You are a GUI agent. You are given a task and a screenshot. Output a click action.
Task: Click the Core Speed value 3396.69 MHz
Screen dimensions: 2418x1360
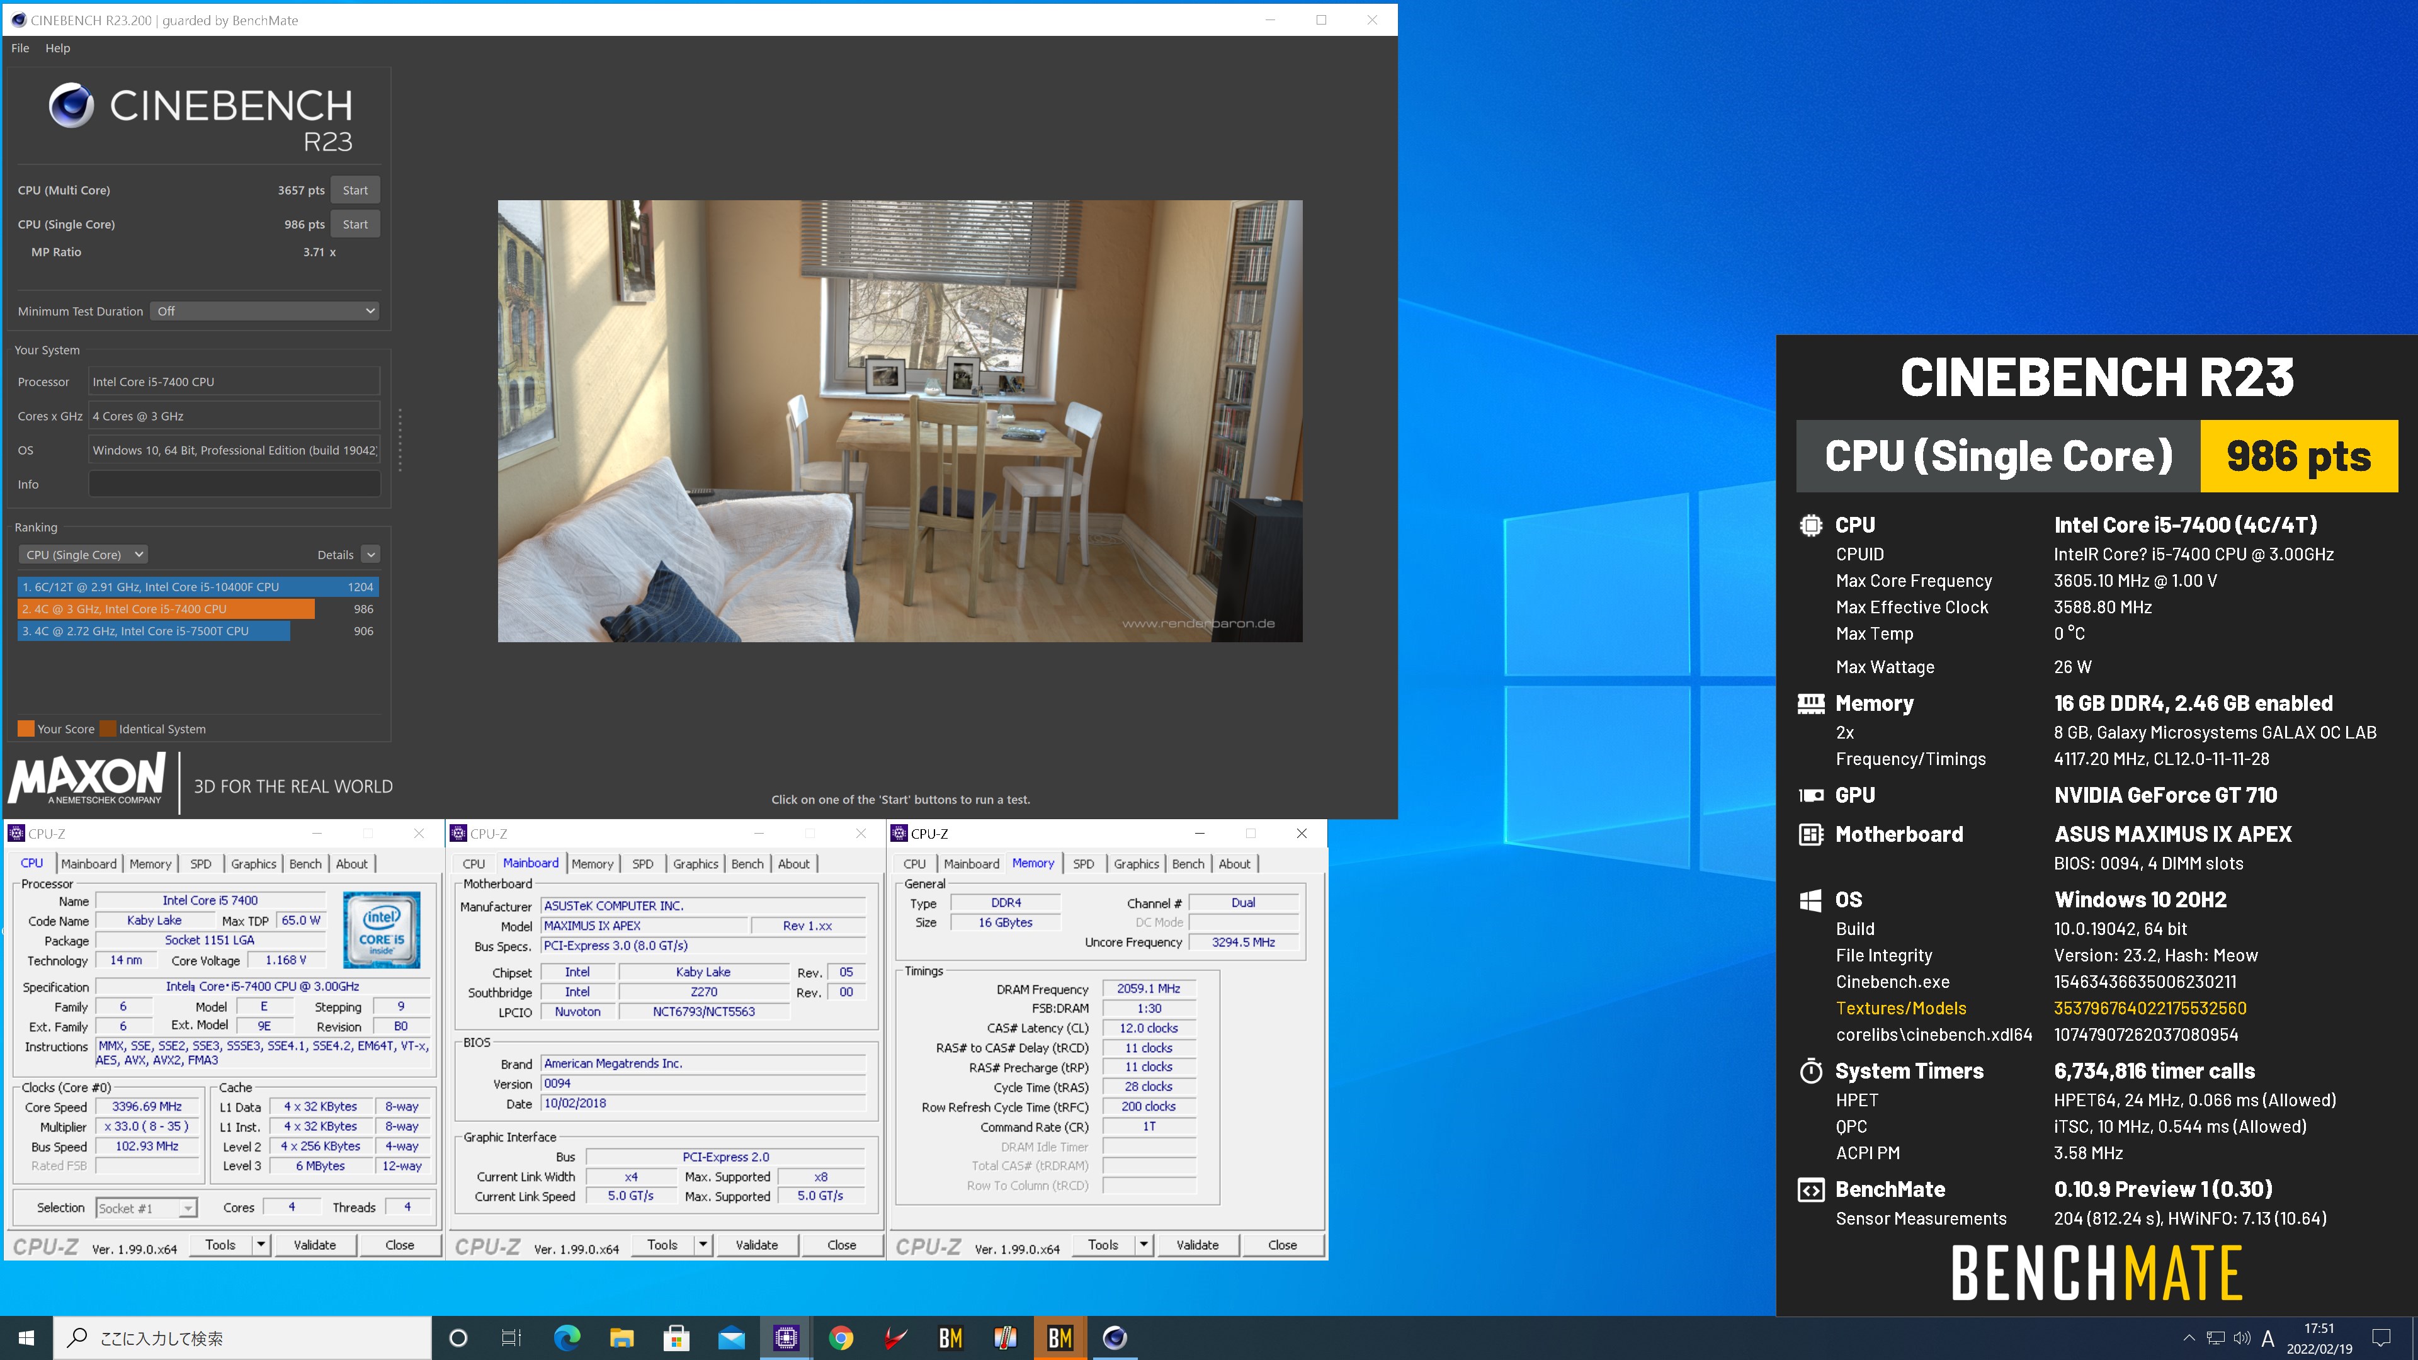pyautogui.click(x=147, y=1107)
